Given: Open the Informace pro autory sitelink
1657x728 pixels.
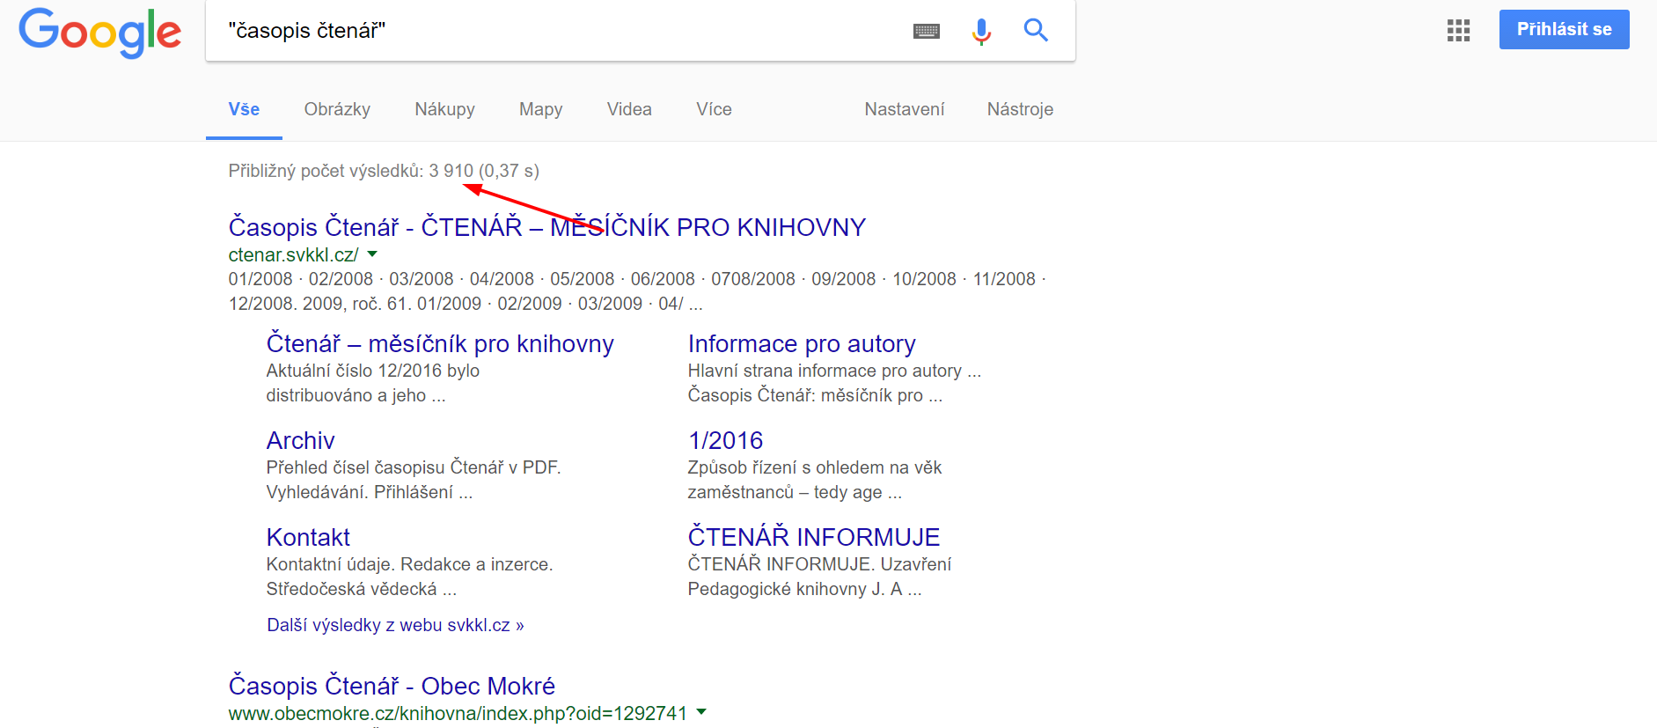Looking at the screenshot, I should (x=802, y=343).
